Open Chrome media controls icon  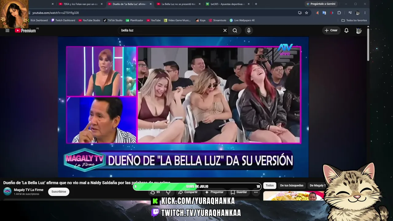tap(350, 13)
